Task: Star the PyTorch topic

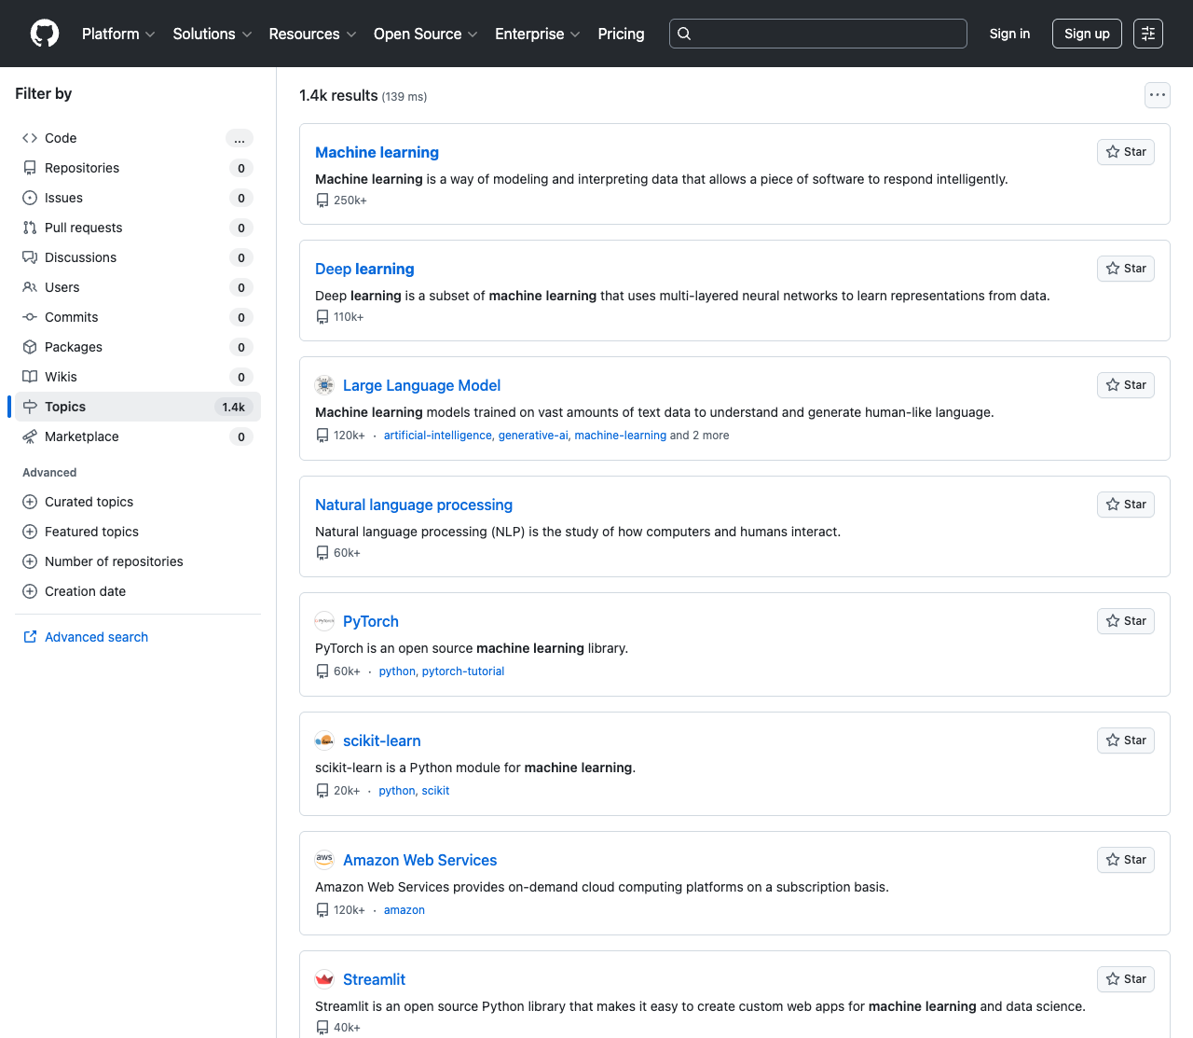Action: coord(1126,621)
